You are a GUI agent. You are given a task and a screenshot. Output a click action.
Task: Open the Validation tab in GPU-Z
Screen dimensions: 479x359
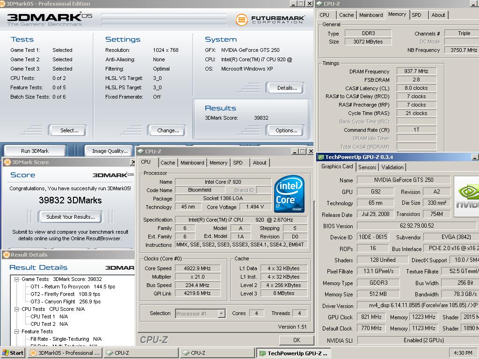(392, 167)
